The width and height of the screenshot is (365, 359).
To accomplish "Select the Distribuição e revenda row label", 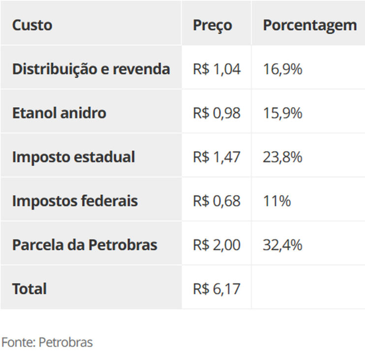I will [x=91, y=69].
